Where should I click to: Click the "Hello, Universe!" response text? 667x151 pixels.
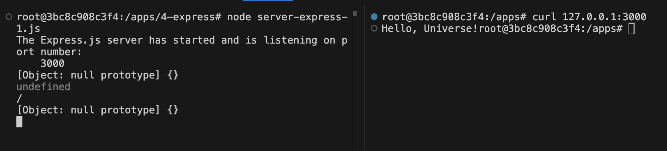pos(430,29)
